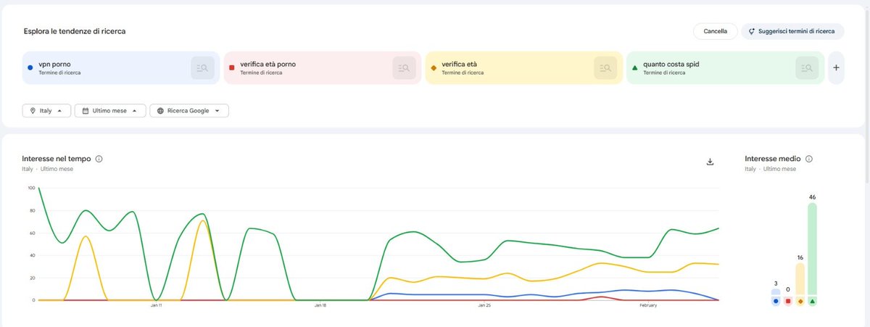Click the blue circle legend marker
The width and height of the screenshot is (870, 327).
click(x=776, y=301)
